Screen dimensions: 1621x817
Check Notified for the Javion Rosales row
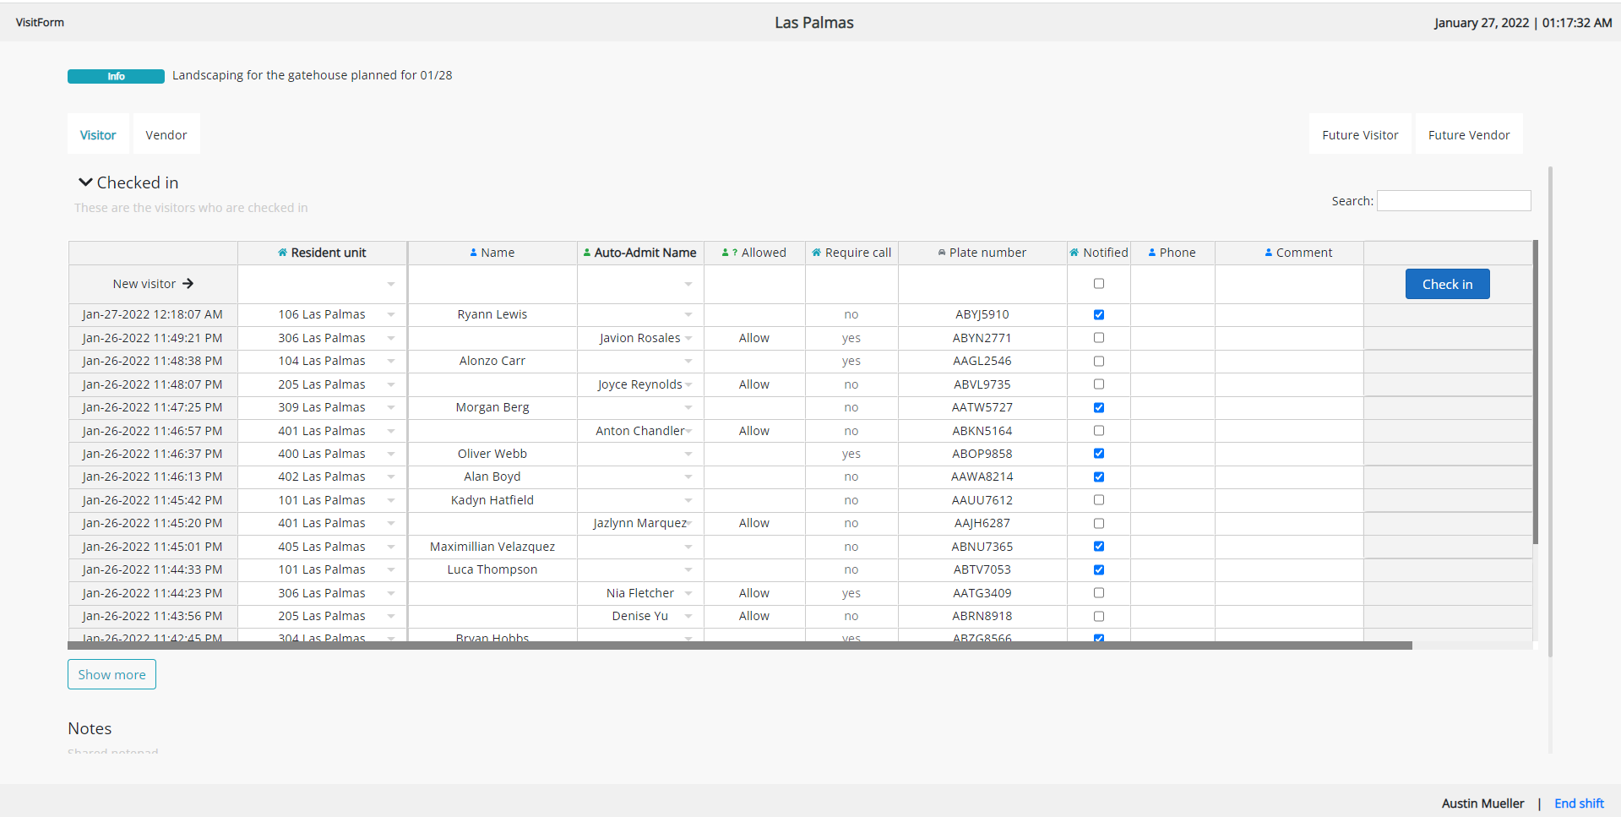tap(1098, 337)
